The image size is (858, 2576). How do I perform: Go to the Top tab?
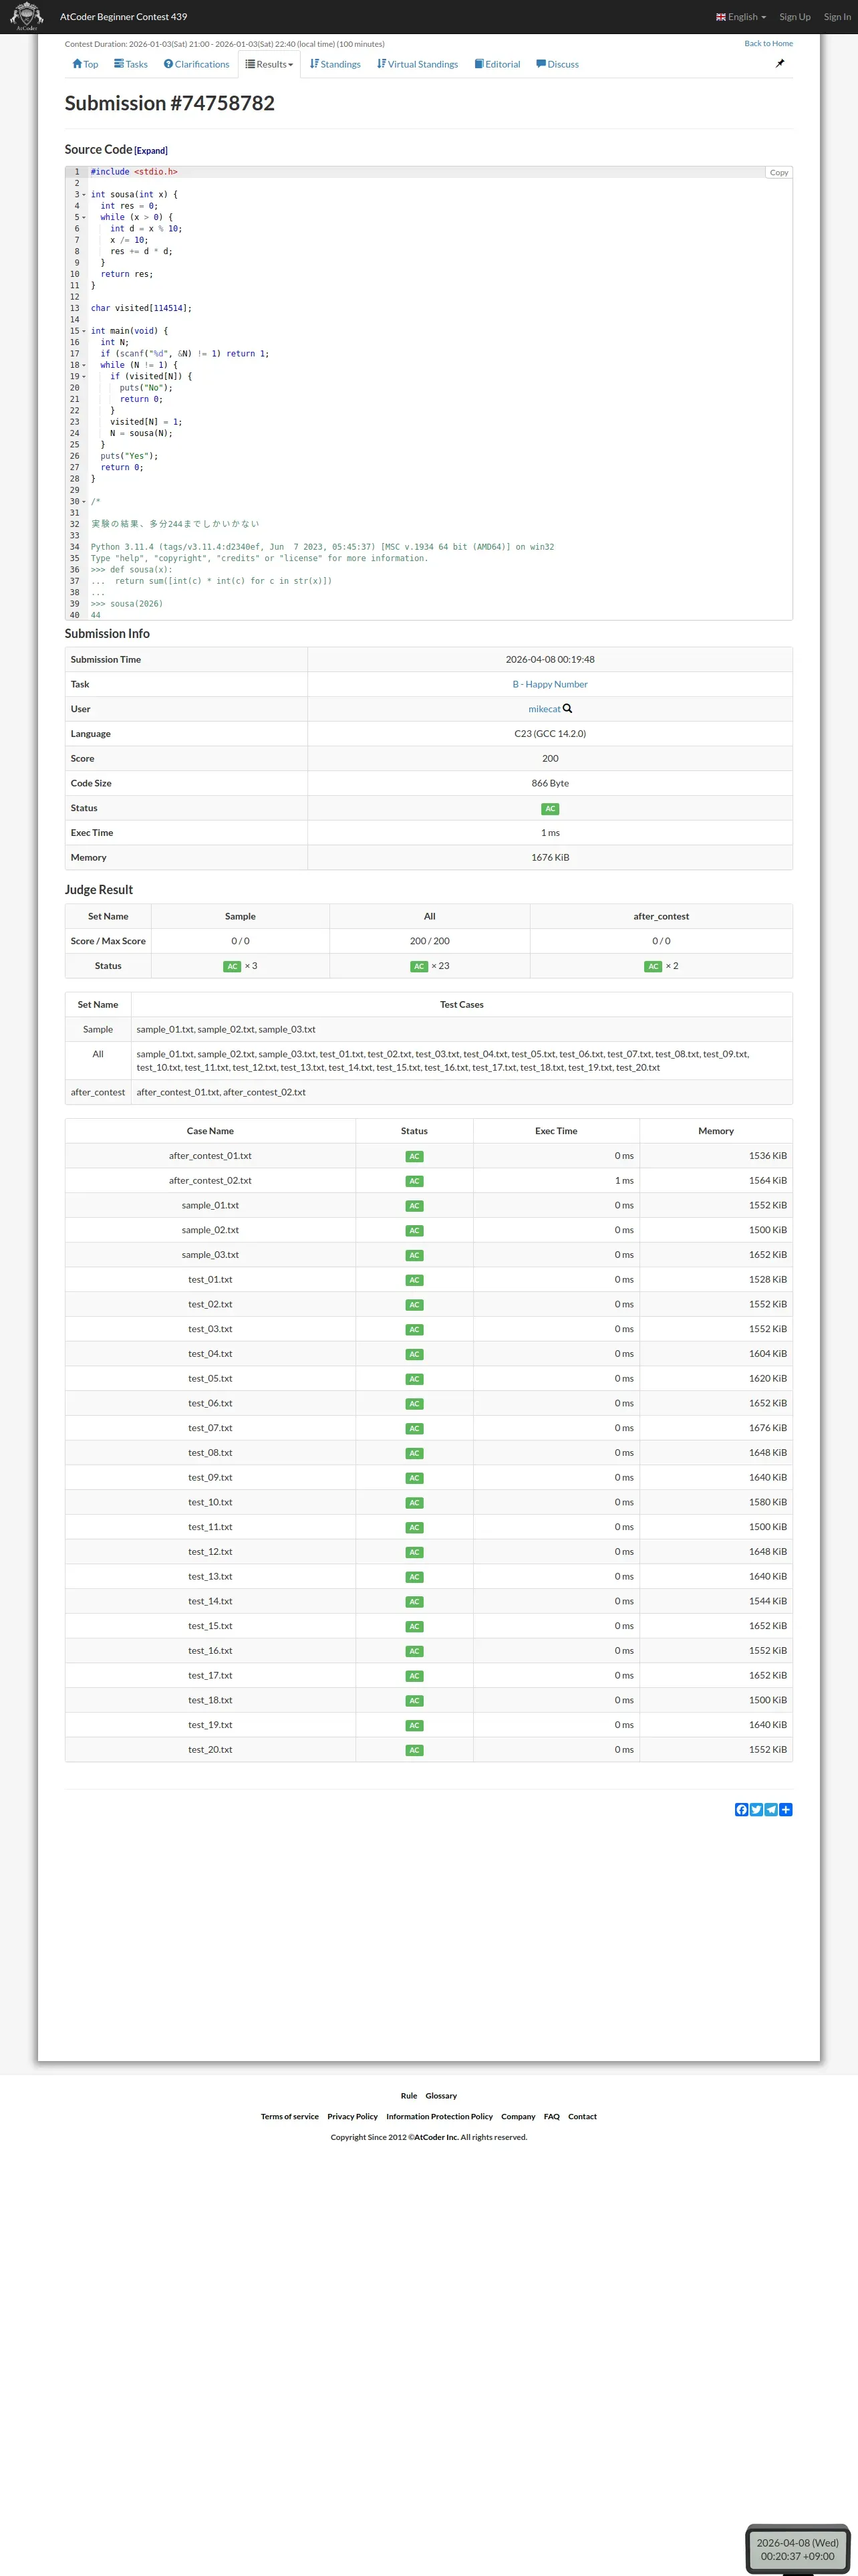point(85,64)
